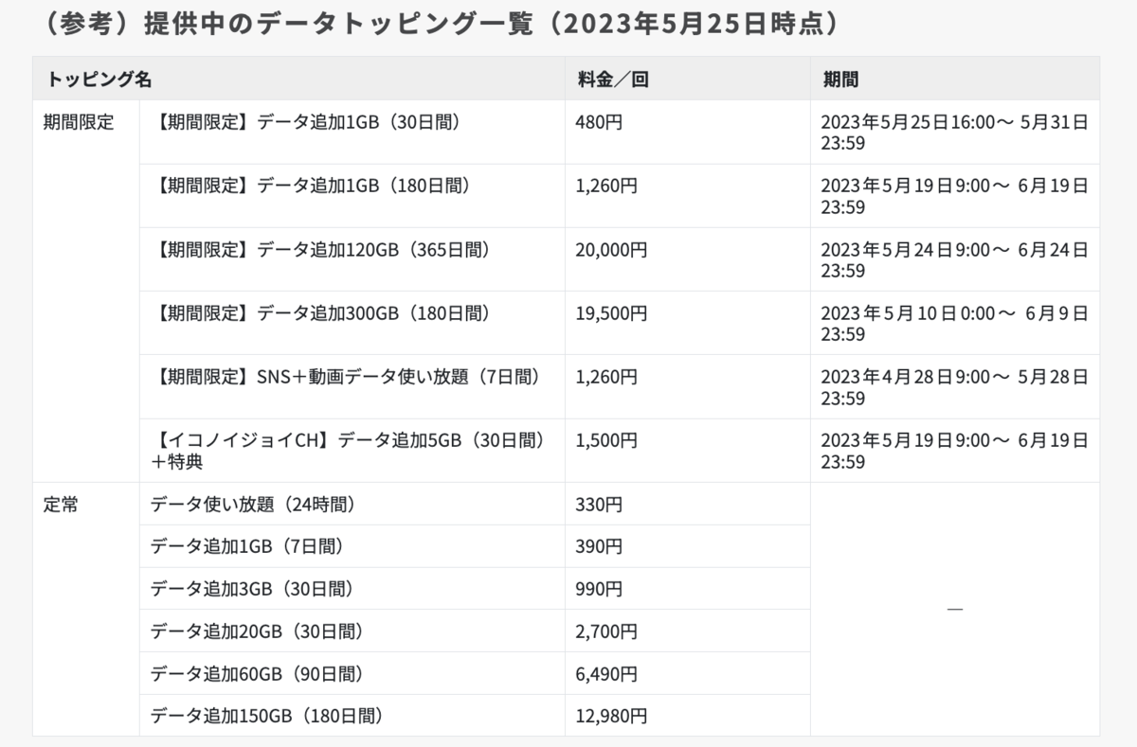Select the 【期間限定】データ追加300GB（180日間） entry
The image size is (1137, 747).
[x=321, y=313]
